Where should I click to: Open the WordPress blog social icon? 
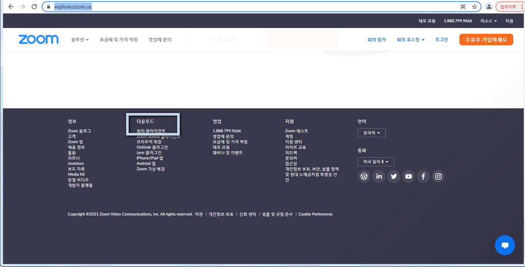point(364,176)
